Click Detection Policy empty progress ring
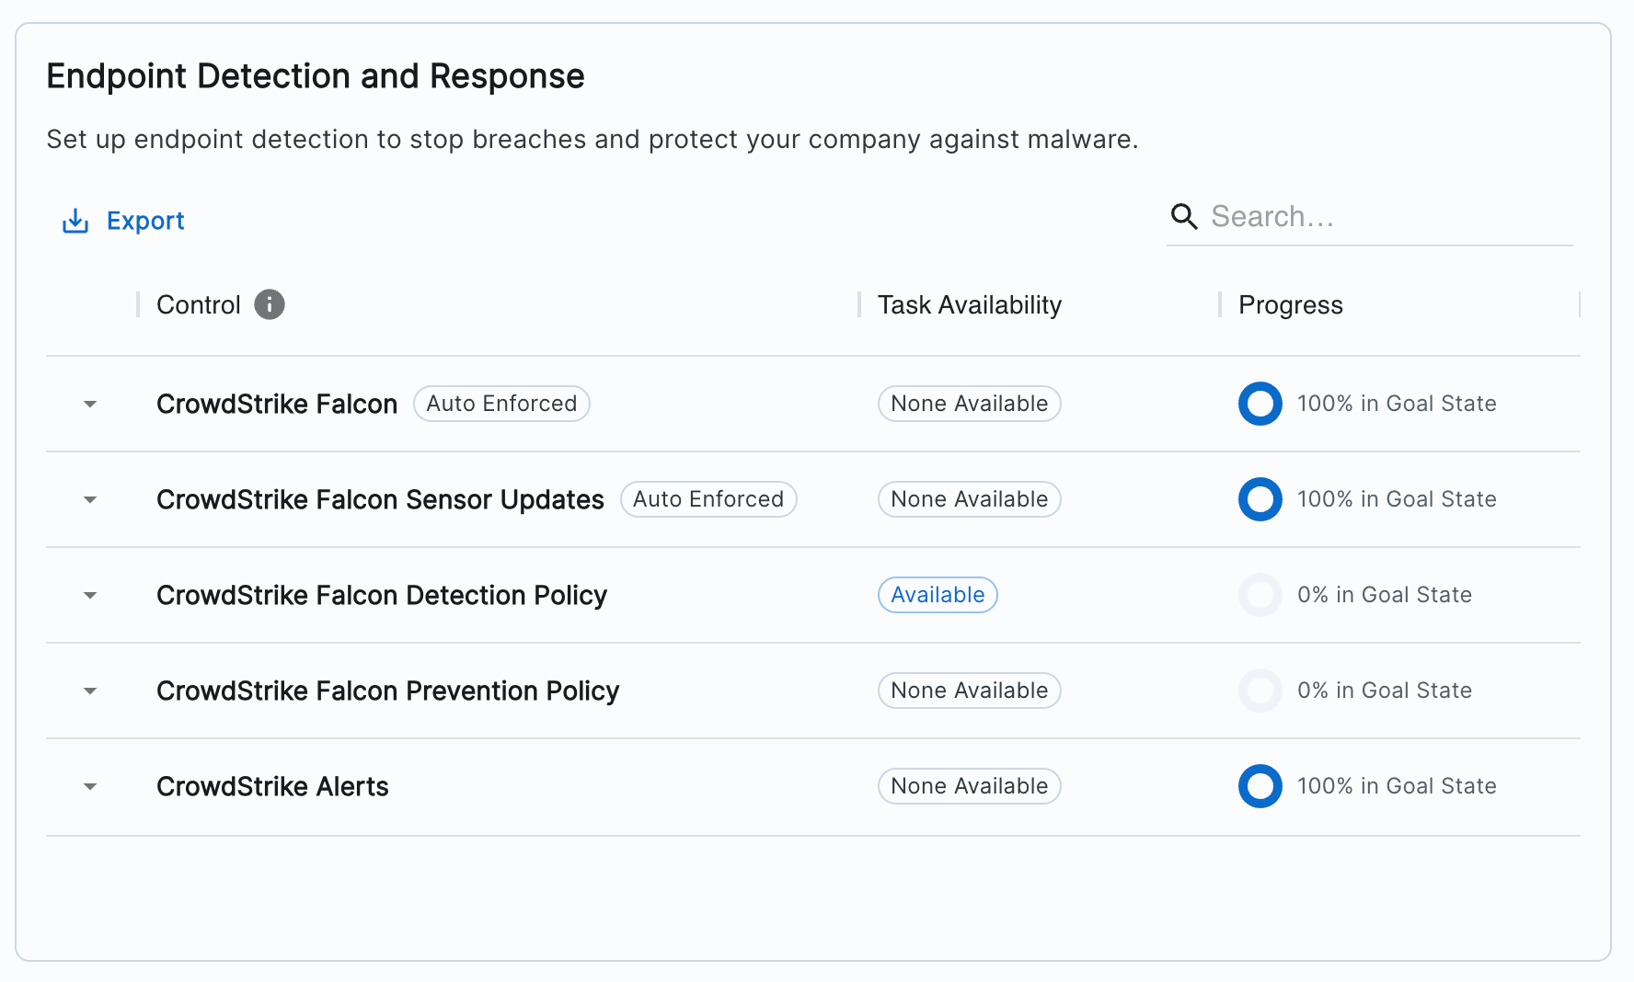This screenshot has width=1634, height=982. click(x=1260, y=595)
